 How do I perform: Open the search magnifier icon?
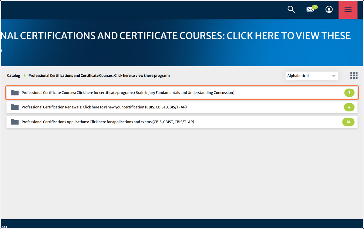291,9
